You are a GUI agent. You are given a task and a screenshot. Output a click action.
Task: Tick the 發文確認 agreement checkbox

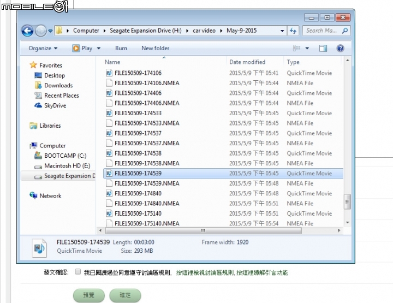click(78, 272)
